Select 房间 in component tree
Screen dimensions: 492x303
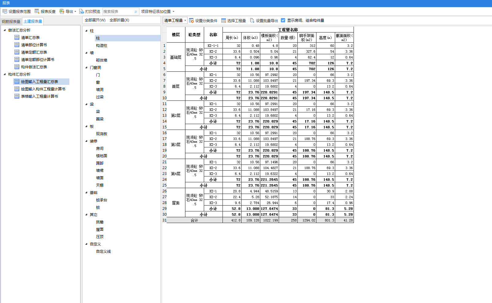click(x=100, y=148)
